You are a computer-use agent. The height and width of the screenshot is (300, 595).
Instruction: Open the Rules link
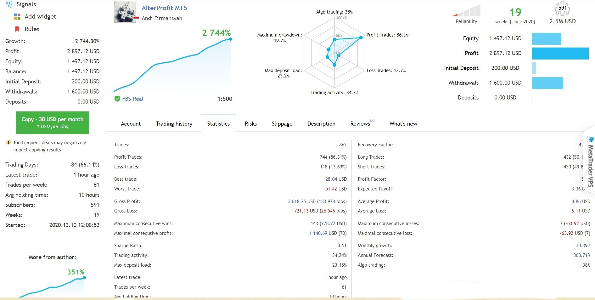pos(32,29)
